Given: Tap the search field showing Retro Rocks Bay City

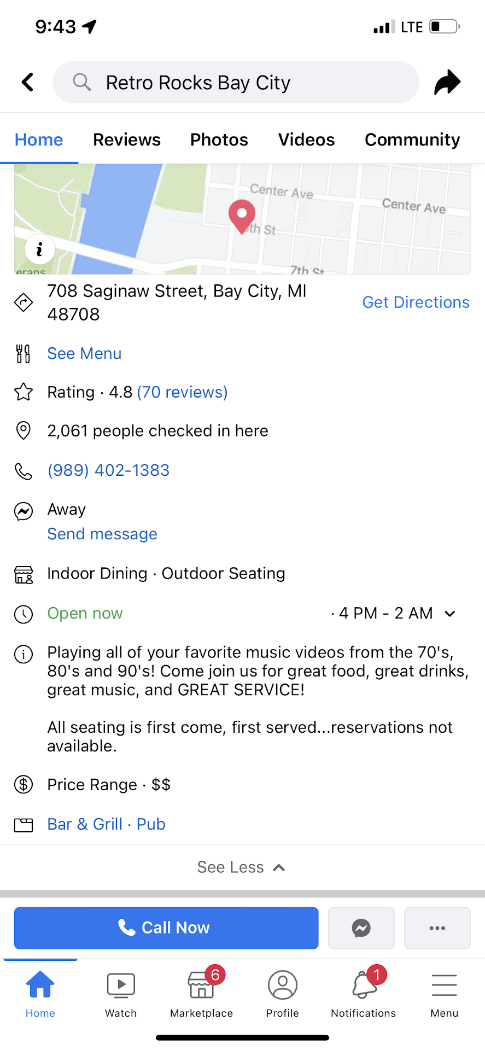Looking at the screenshot, I should coord(236,83).
